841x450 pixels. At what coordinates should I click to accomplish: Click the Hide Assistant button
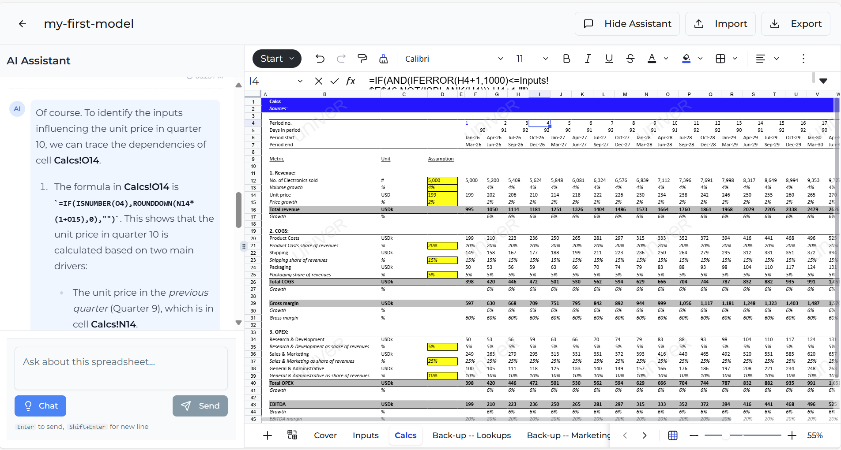[x=627, y=24]
